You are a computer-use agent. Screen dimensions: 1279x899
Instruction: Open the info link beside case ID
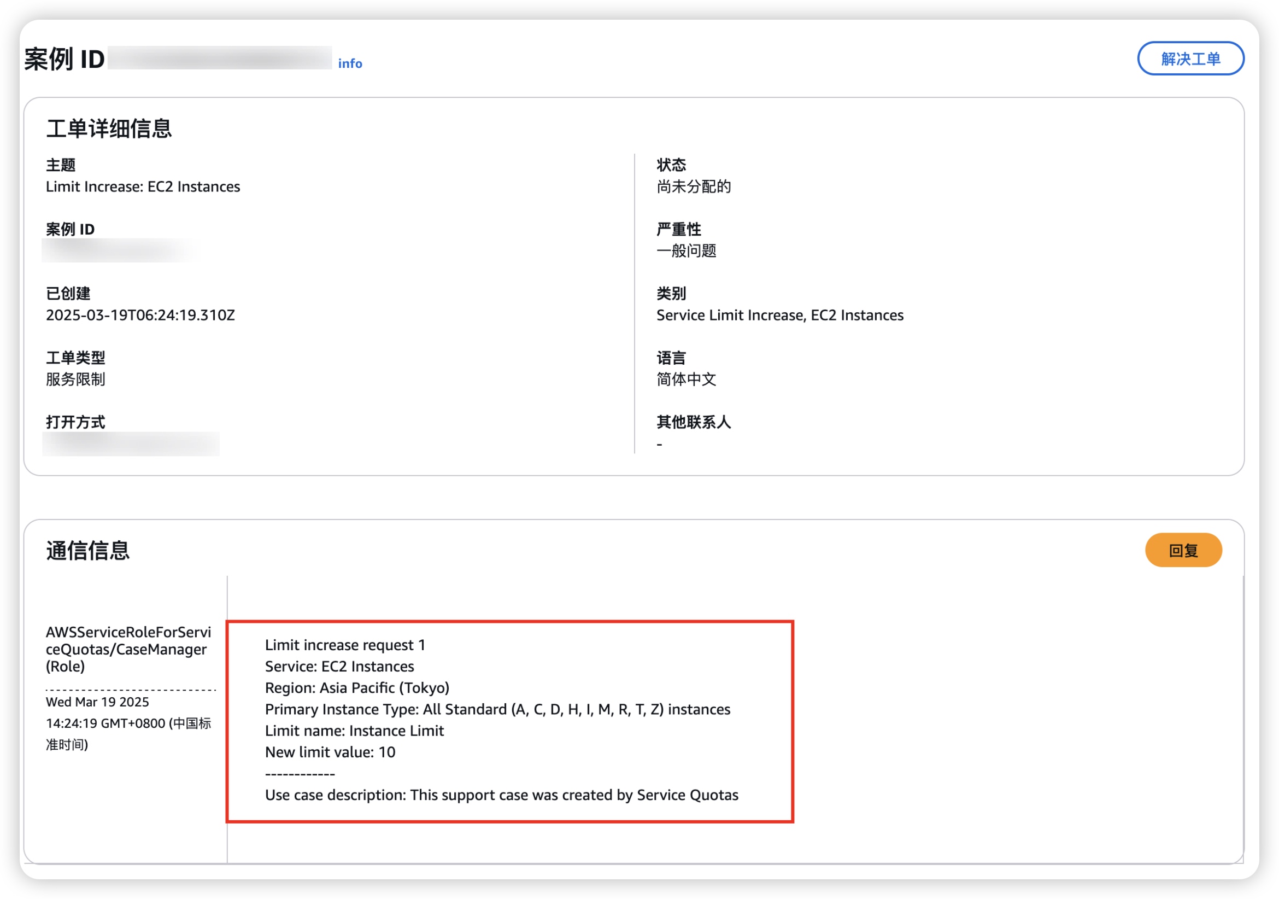coord(350,63)
